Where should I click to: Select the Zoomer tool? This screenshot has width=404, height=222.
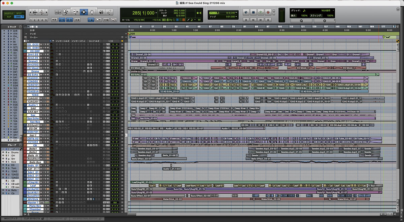tap(66, 12)
